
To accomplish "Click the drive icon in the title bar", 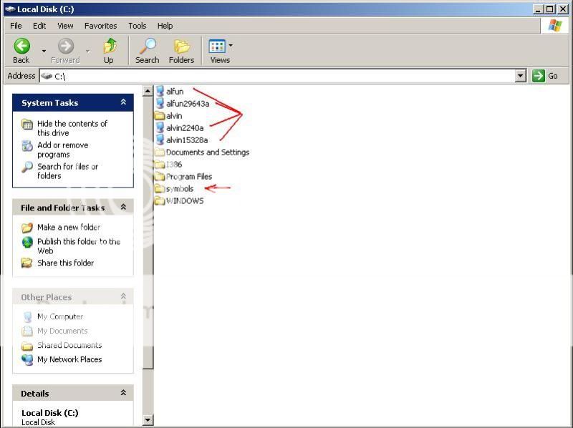I will pyautogui.click(x=10, y=9).
